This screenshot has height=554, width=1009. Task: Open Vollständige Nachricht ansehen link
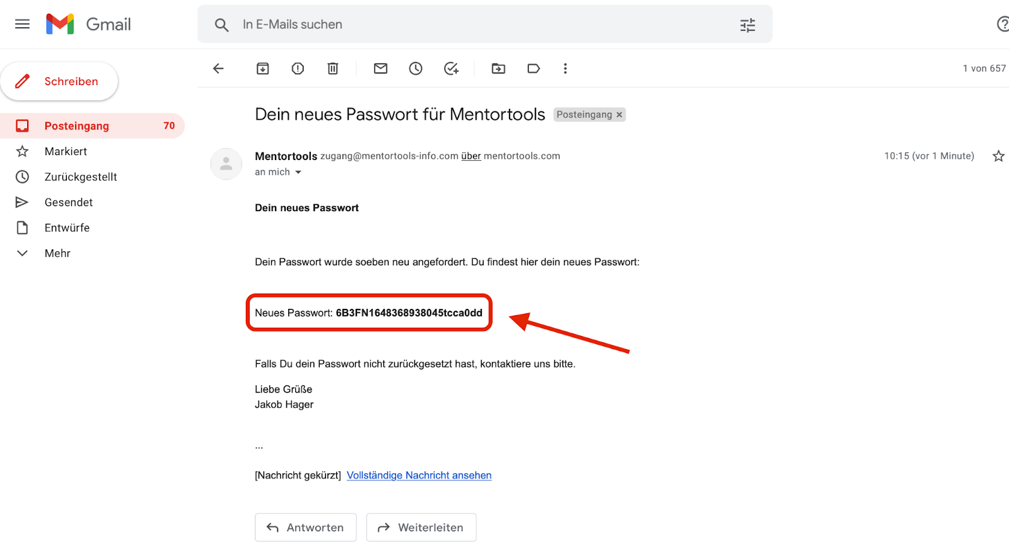coord(419,475)
